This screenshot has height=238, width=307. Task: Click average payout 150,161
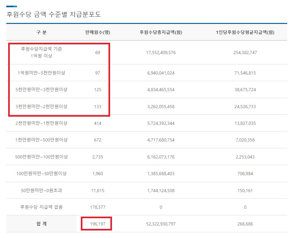click(x=245, y=191)
